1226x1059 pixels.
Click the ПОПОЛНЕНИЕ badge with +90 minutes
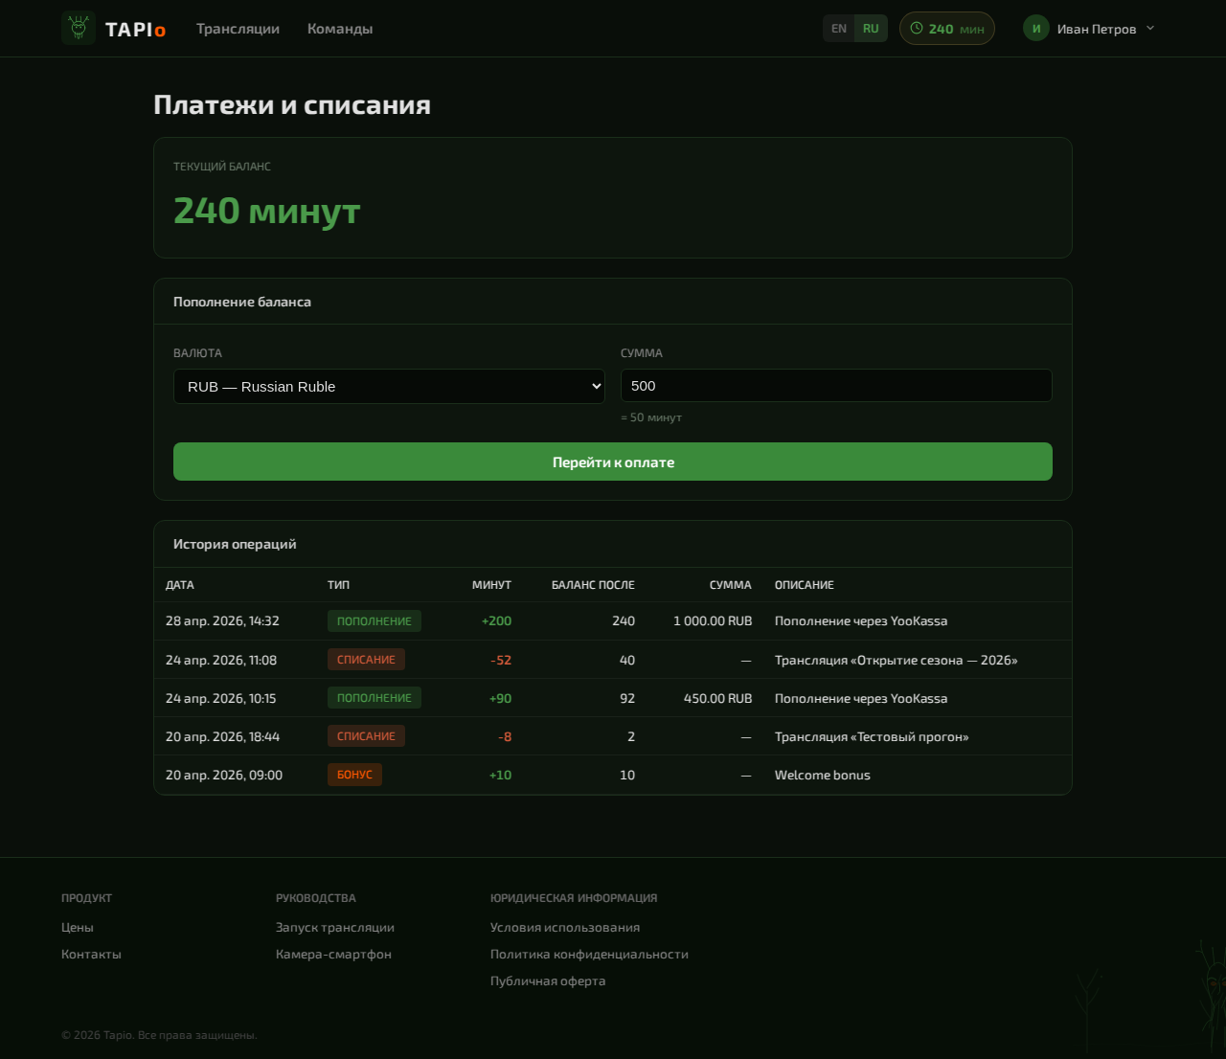pyautogui.click(x=375, y=698)
